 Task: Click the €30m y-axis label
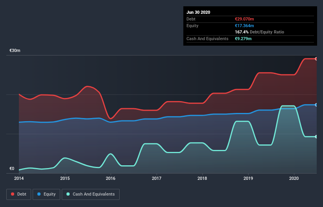(15, 50)
